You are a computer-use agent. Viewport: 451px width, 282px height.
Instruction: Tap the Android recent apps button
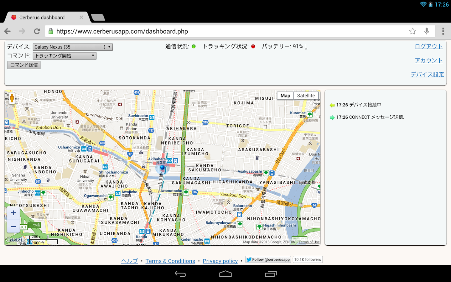[271, 274]
